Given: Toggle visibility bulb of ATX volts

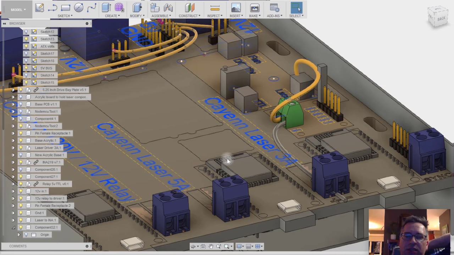Looking at the screenshot, I should pos(26,46).
